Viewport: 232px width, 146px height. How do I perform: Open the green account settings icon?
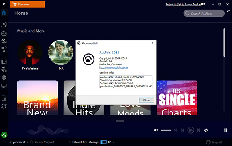coord(4,135)
